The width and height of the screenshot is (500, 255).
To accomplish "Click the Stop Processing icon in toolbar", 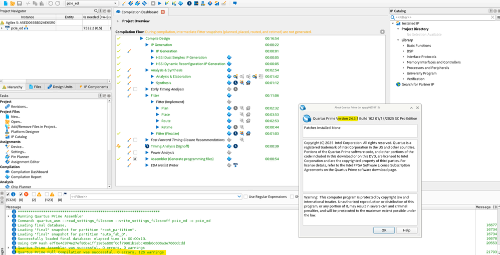I will 153,3.
